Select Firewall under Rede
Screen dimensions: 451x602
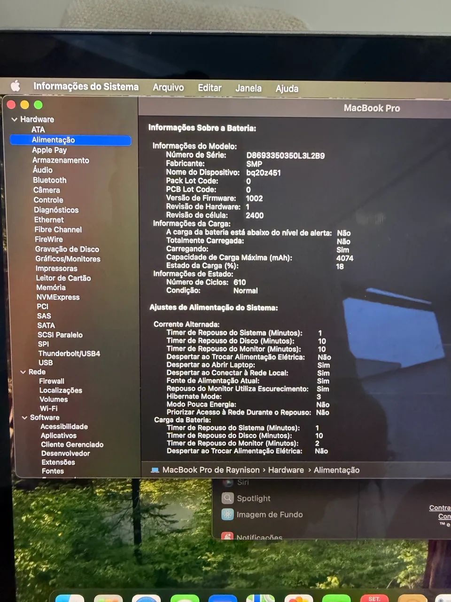(x=52, y=381)
